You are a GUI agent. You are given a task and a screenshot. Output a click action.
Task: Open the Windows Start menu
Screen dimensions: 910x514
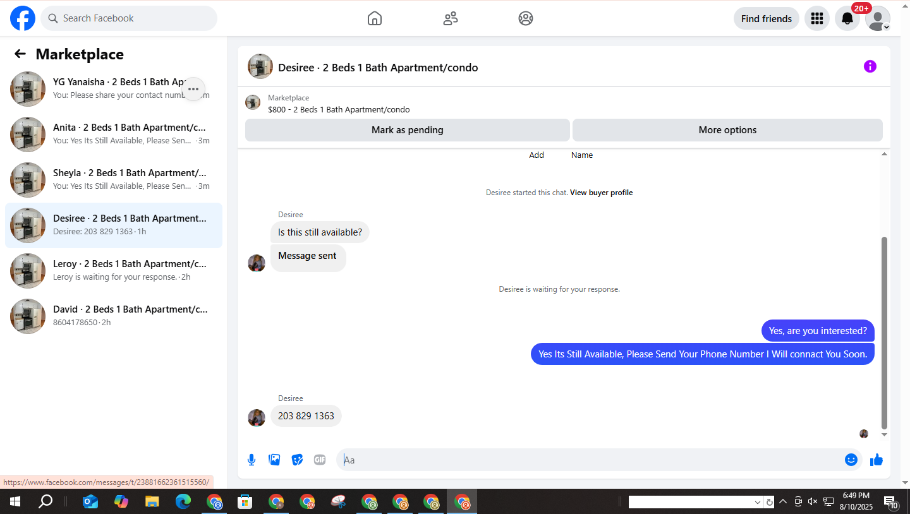[x=15, y=502]
